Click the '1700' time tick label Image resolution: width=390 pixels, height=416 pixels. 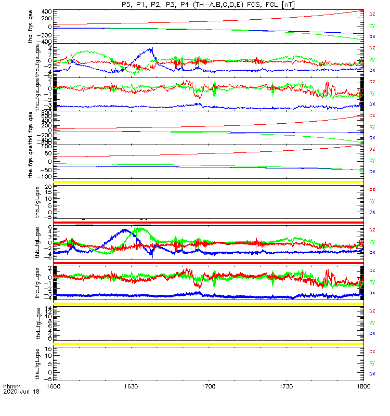tap(209, 386)
